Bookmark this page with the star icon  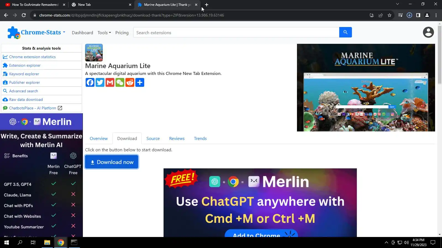click(390, 15)
